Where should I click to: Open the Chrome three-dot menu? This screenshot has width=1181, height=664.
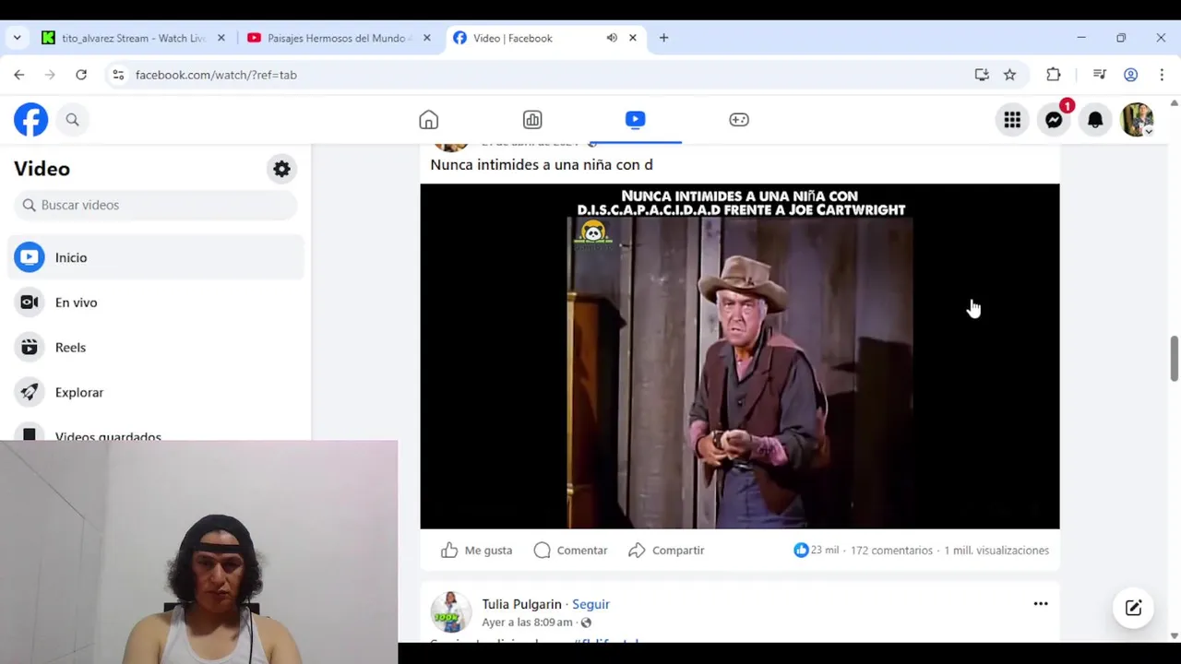[1162, 75]
